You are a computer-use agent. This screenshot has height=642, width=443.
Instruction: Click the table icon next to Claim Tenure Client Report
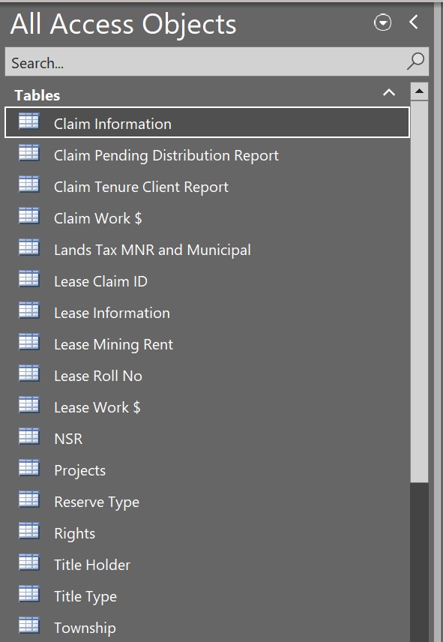[x=28, y=184]
